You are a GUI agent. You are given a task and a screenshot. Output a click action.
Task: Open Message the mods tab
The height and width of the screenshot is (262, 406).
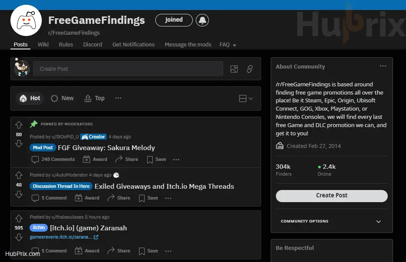(188, 44)
